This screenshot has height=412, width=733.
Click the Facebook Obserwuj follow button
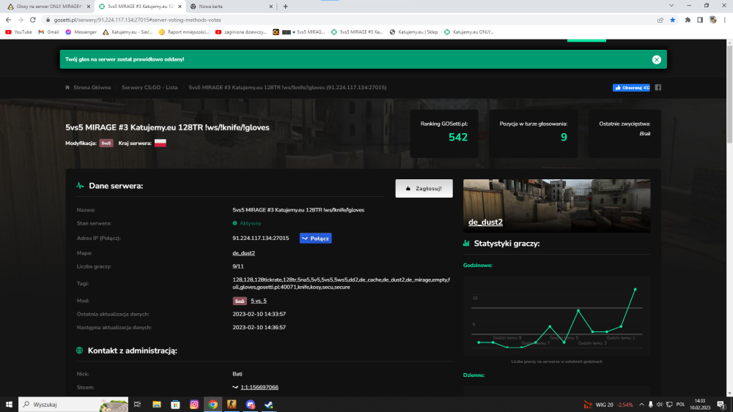point(631,88)
